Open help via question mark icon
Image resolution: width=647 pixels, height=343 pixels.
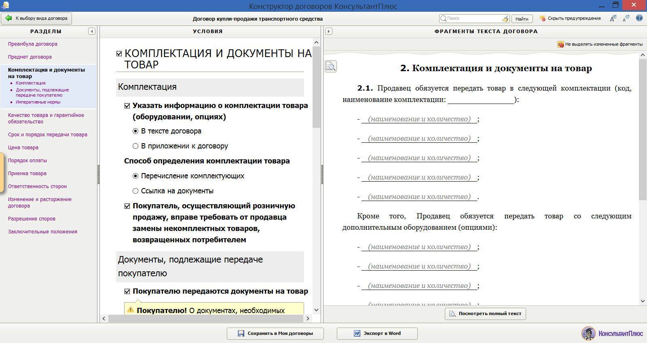click(x=639, y=18)
